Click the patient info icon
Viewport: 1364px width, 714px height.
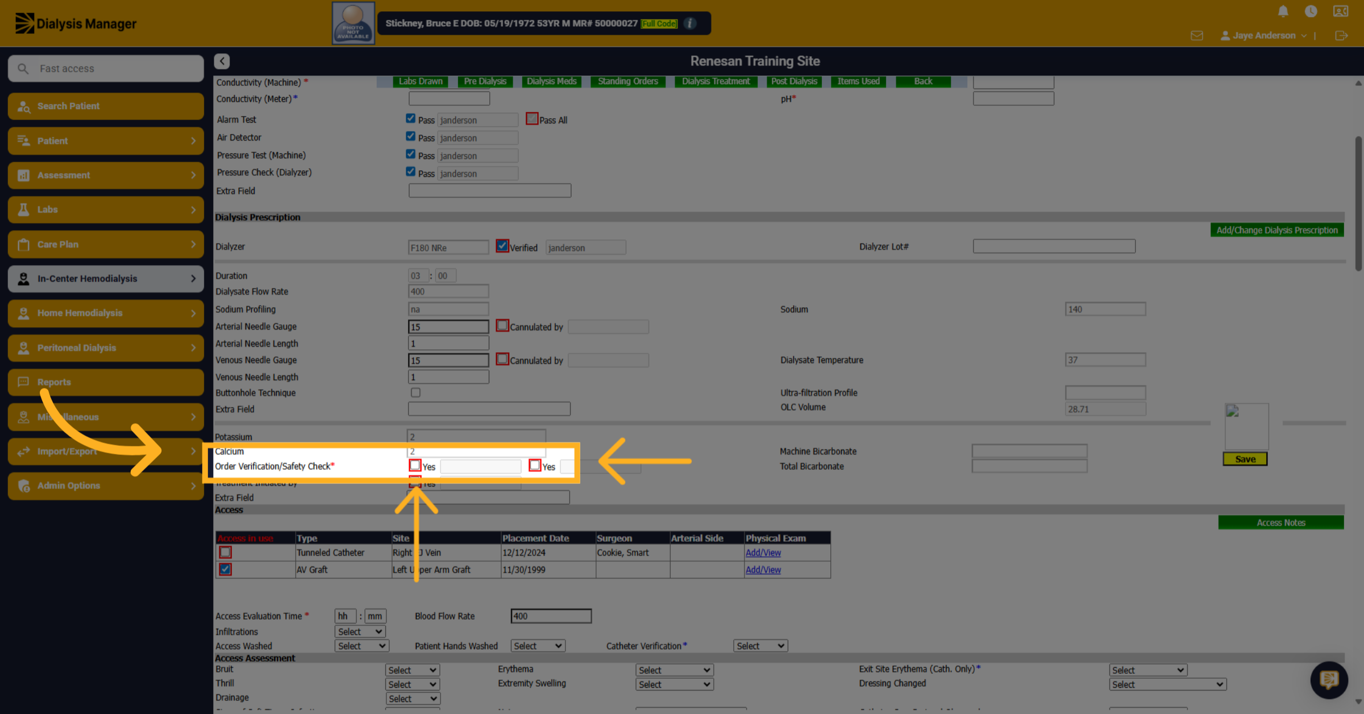[690, 23]
